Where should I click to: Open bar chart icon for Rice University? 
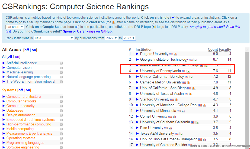point(171,128)
